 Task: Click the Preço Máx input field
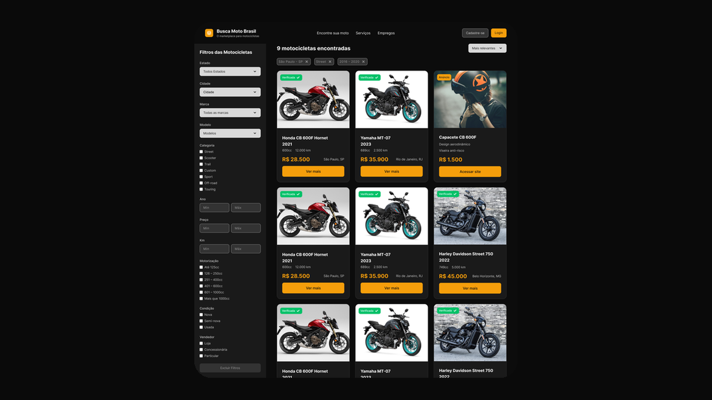(246, 229)
